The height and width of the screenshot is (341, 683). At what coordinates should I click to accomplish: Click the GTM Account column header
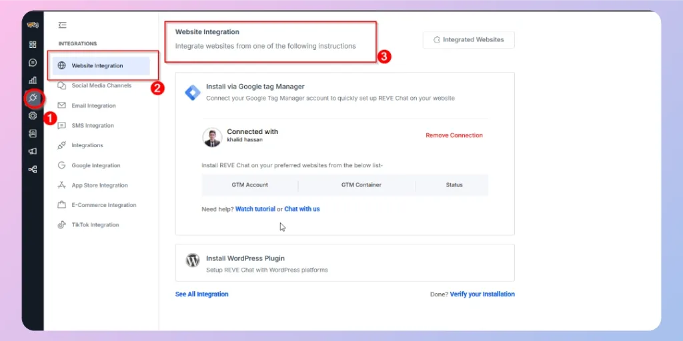(249, 185)
